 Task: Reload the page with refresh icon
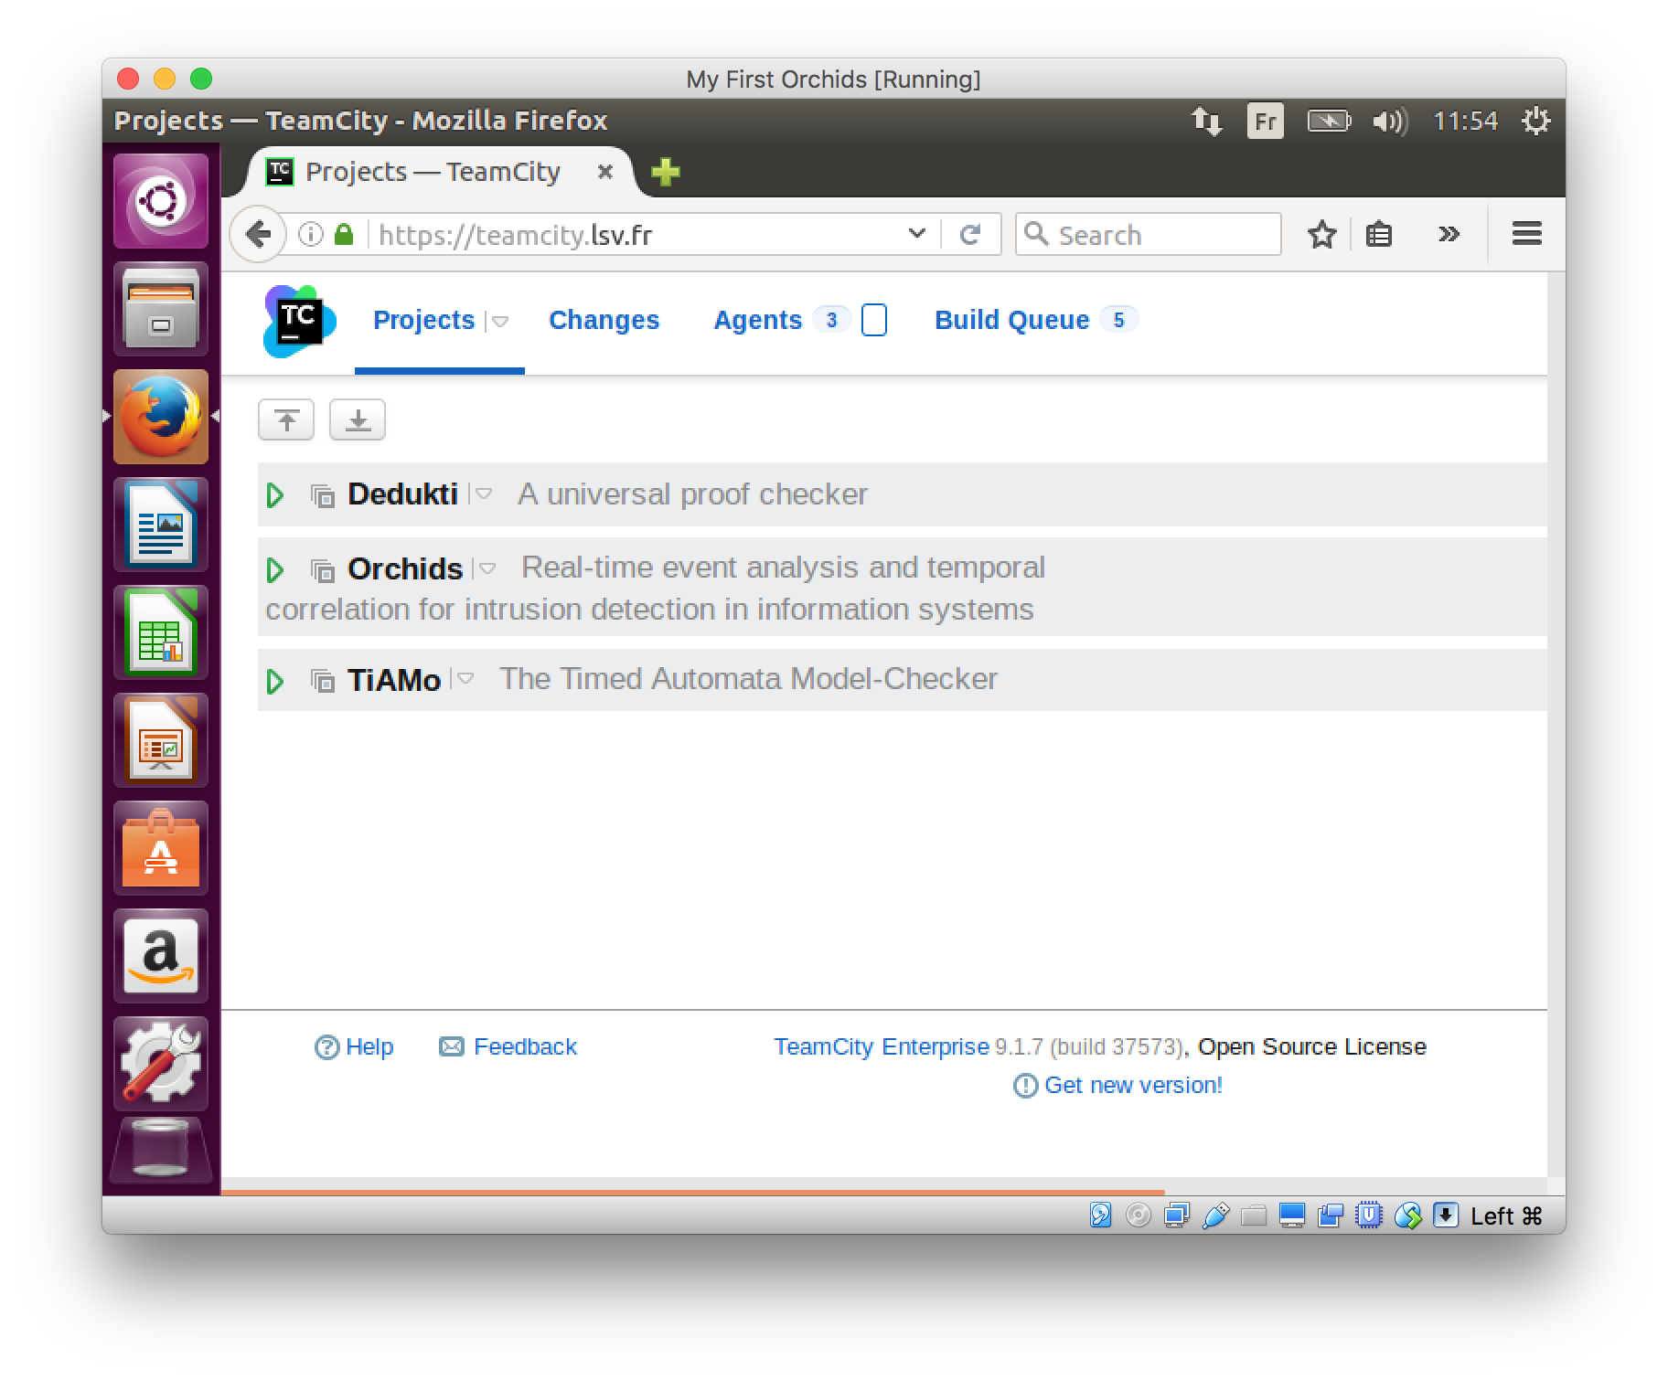point(970,235)
